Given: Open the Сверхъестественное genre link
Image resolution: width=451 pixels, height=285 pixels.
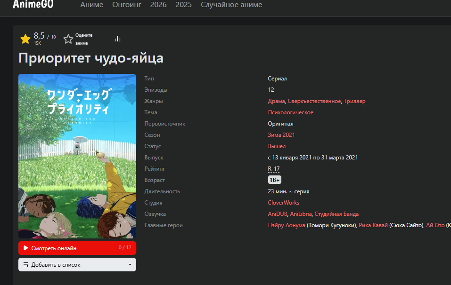Looking at the screenshot, I should (x=314, y=101).
